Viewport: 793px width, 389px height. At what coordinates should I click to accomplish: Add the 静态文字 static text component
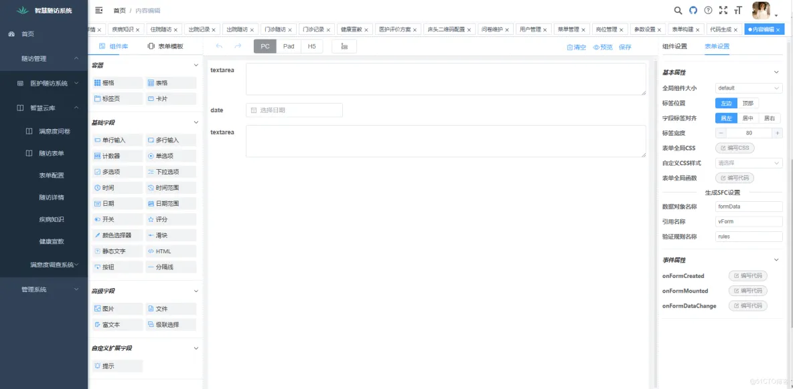point(117,251)
